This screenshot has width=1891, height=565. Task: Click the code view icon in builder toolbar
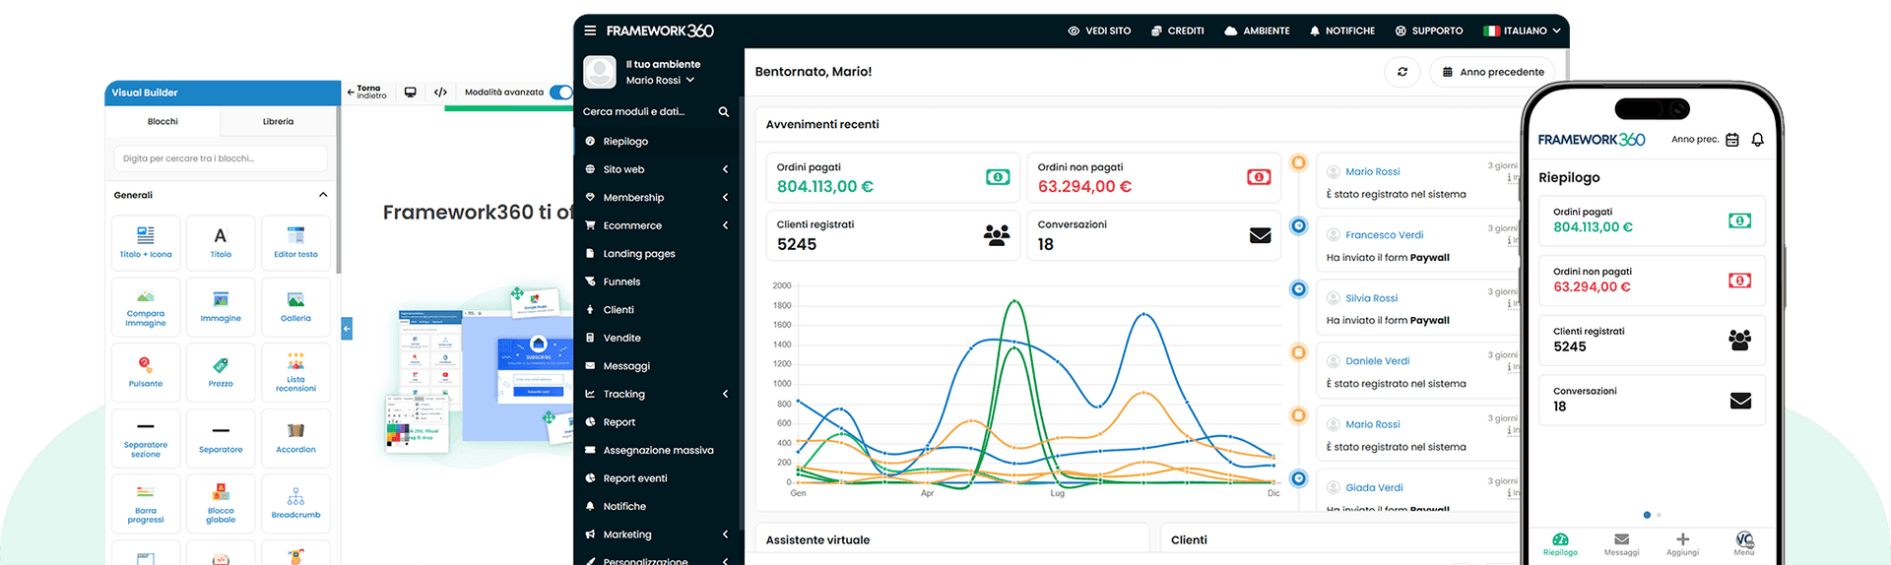click(x=440, y=93)
